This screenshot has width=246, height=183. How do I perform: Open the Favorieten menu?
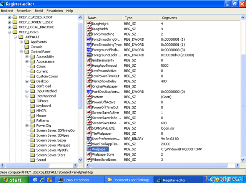tap(55, 11)
